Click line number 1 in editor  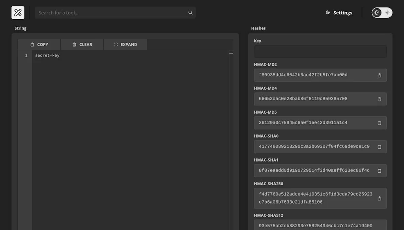[x=26, y=56]
